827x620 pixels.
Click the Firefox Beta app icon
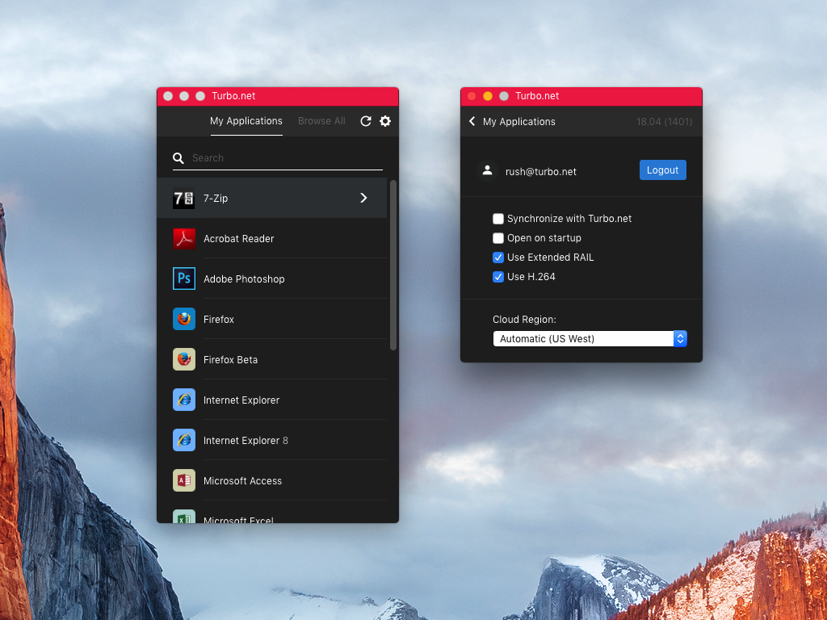[184, 359]
